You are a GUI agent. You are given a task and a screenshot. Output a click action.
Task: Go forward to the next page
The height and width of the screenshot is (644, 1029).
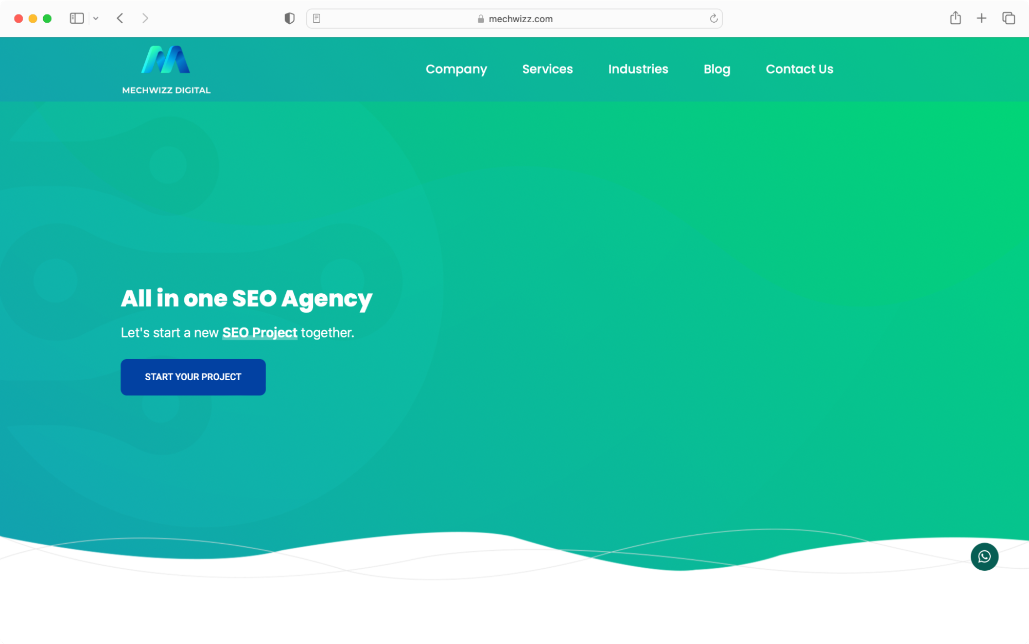[145, 19]
